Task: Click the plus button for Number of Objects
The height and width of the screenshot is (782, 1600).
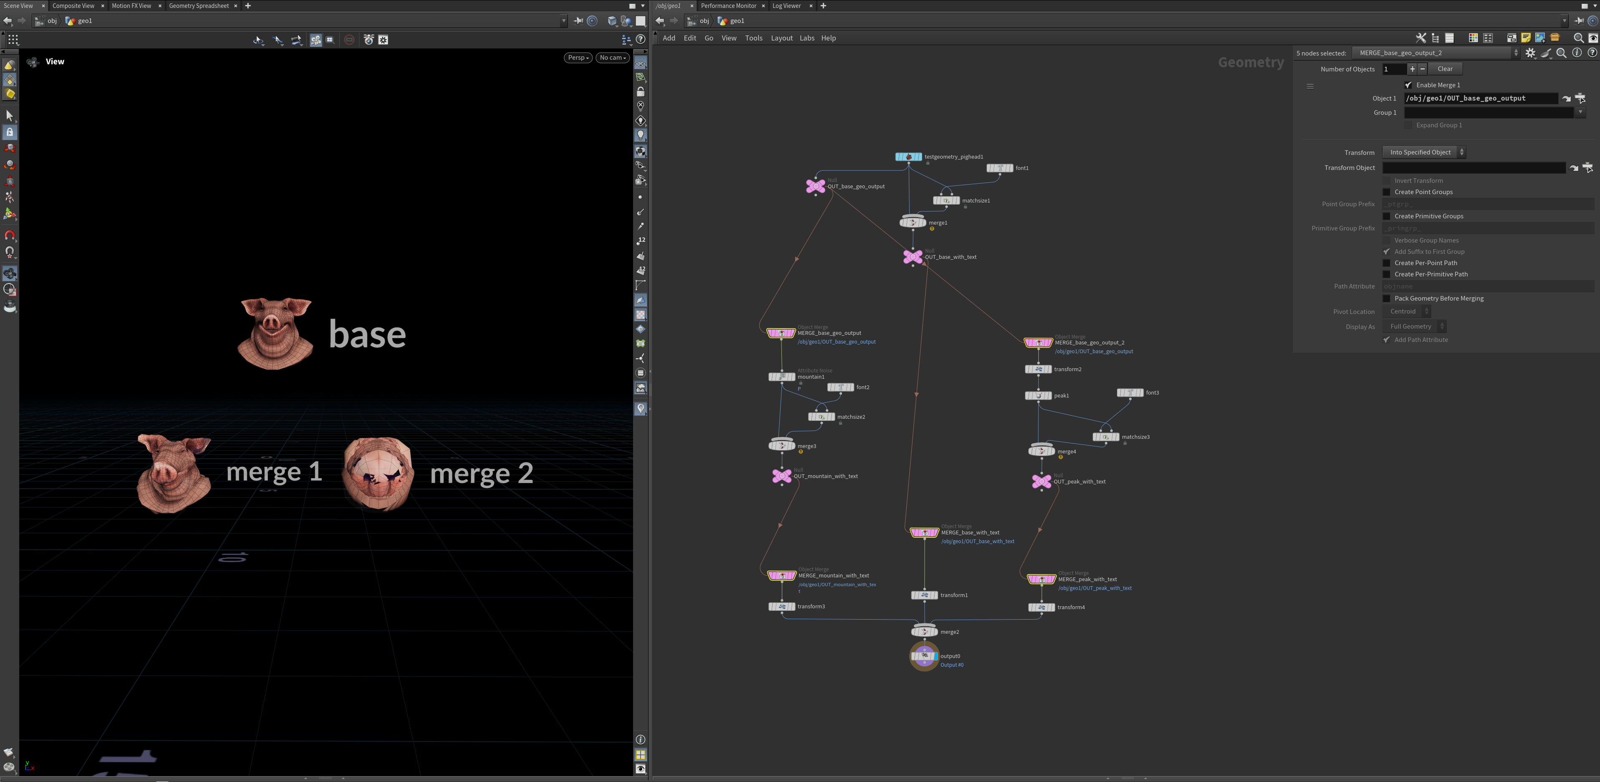Action: click(x=1412, y=69)
